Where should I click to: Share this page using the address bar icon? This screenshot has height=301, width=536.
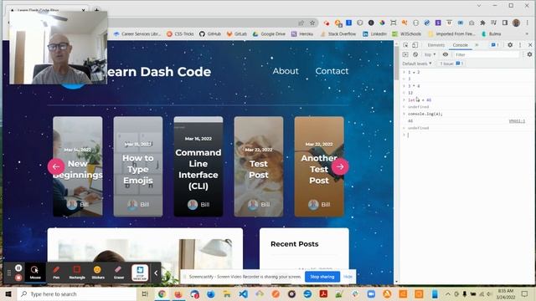click(x=301, y=23)
